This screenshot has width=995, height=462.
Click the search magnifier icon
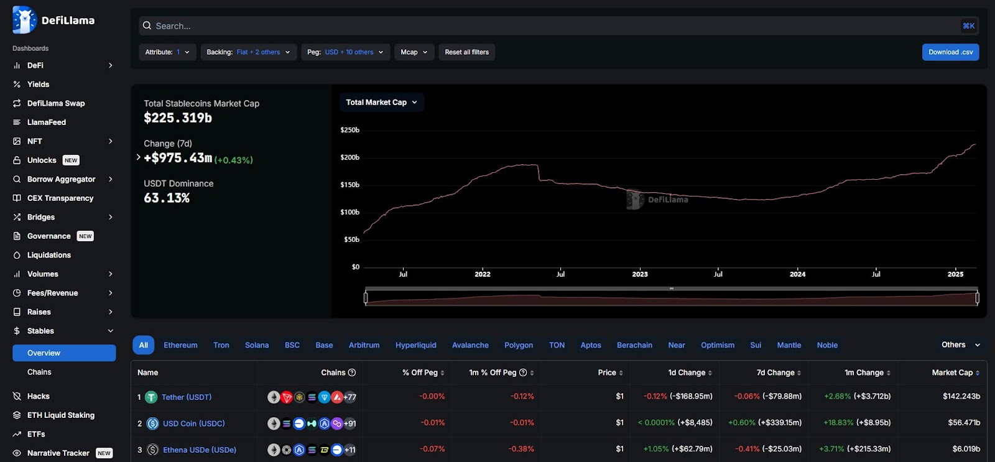[x=147, y=25]
